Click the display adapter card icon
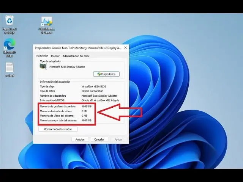Image resolution: width=243 pixels, height=182 pixels. tap(43, 67)
